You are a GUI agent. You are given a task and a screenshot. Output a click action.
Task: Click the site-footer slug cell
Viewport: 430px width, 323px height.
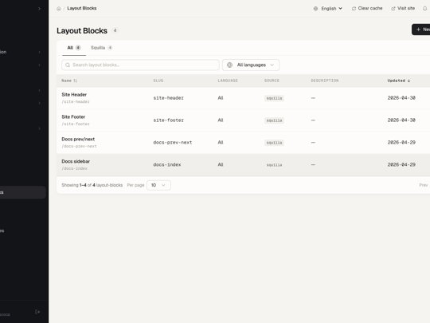168,120
